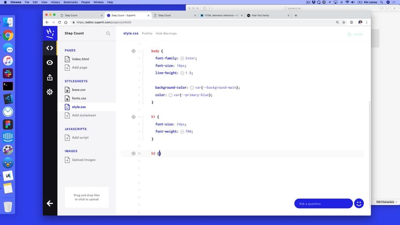This screenshot has height=225, width=400.
Task: Click background-color swatch circle
Action: coord(192,87)
